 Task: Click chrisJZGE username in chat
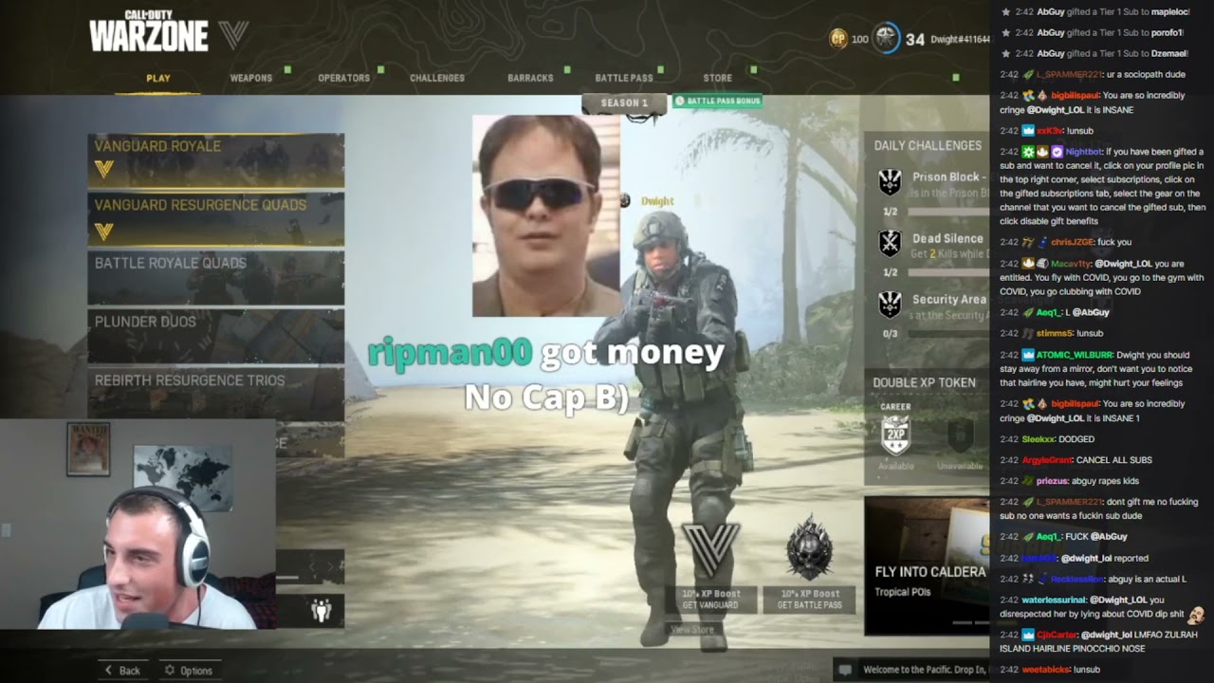1072,242
